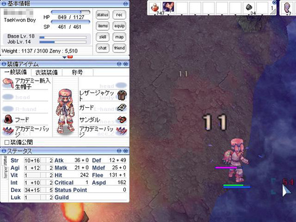
Task: Click the レザージャケット body armor icon
Action: (x=122, y=95)
